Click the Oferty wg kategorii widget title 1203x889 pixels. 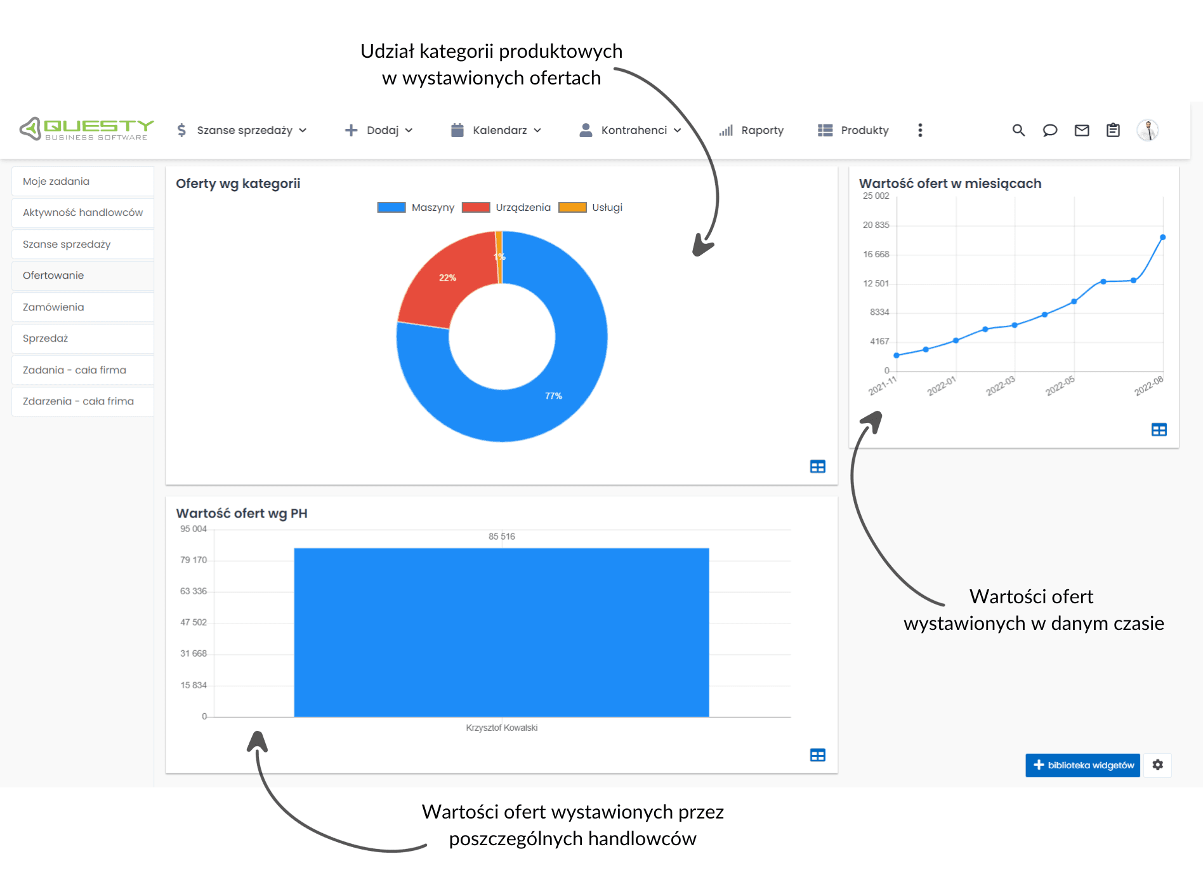pos(238,184)
